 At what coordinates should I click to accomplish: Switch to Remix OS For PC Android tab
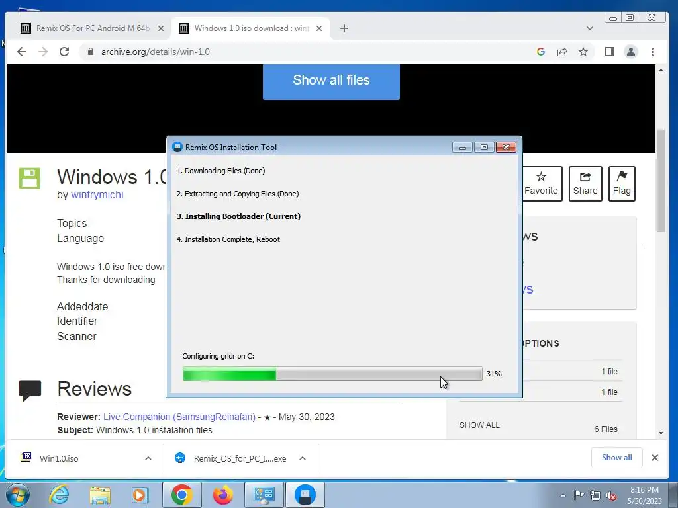click(x=93, y=28)
